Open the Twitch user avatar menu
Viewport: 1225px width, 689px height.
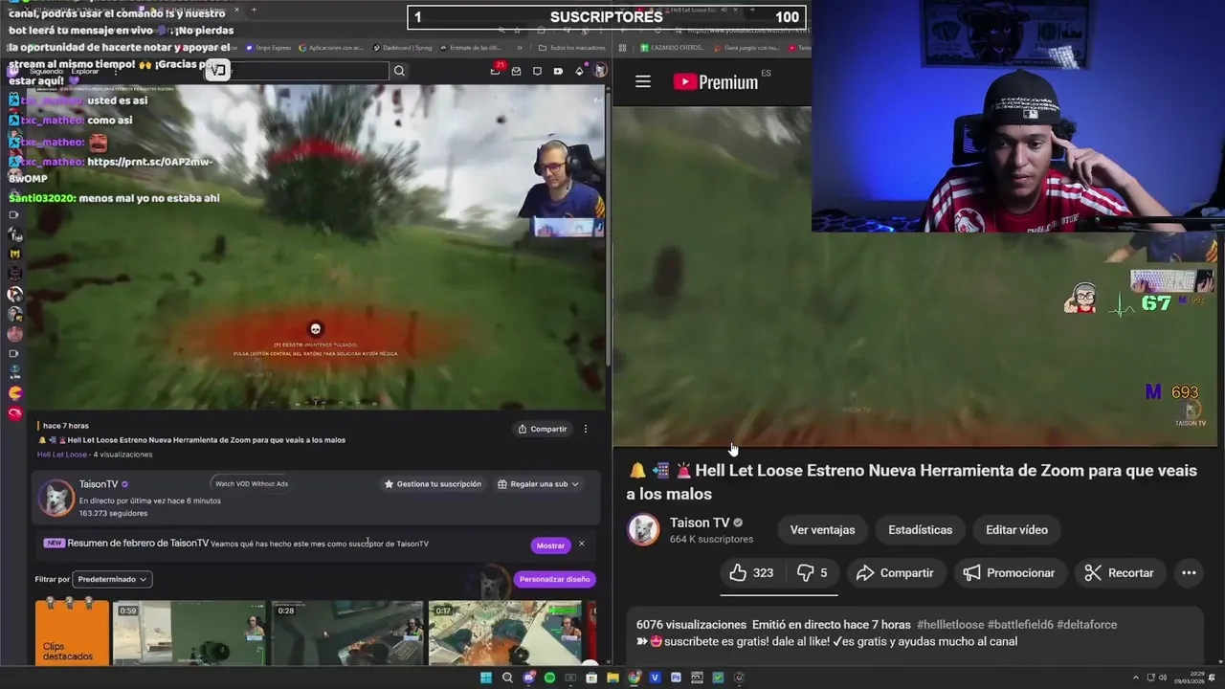600,71
